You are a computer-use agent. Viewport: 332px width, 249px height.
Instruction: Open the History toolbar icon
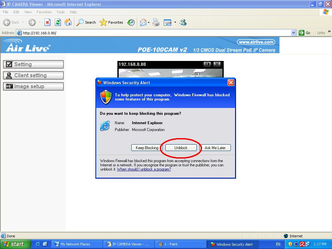click(x=131, y=22)
